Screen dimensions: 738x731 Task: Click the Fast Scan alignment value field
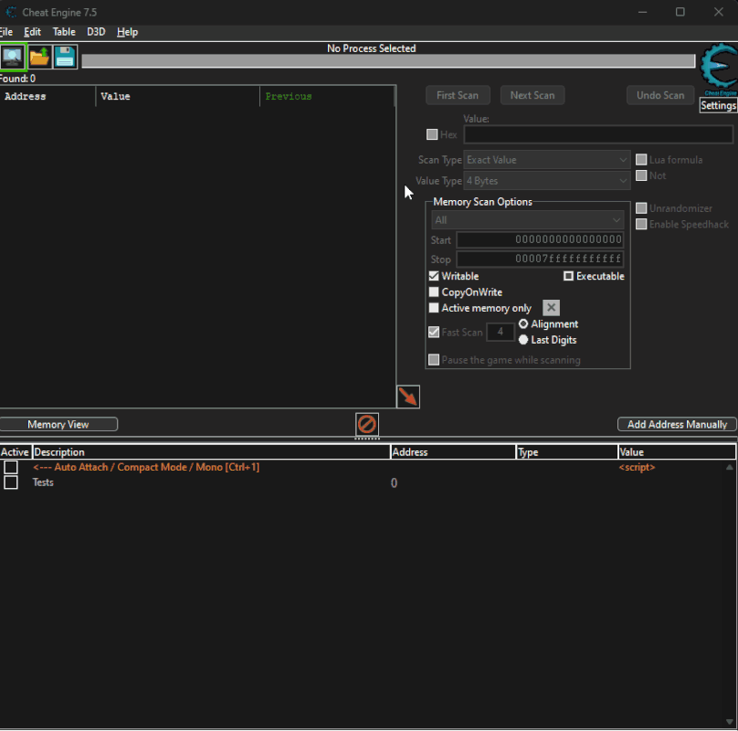point(500,332)
